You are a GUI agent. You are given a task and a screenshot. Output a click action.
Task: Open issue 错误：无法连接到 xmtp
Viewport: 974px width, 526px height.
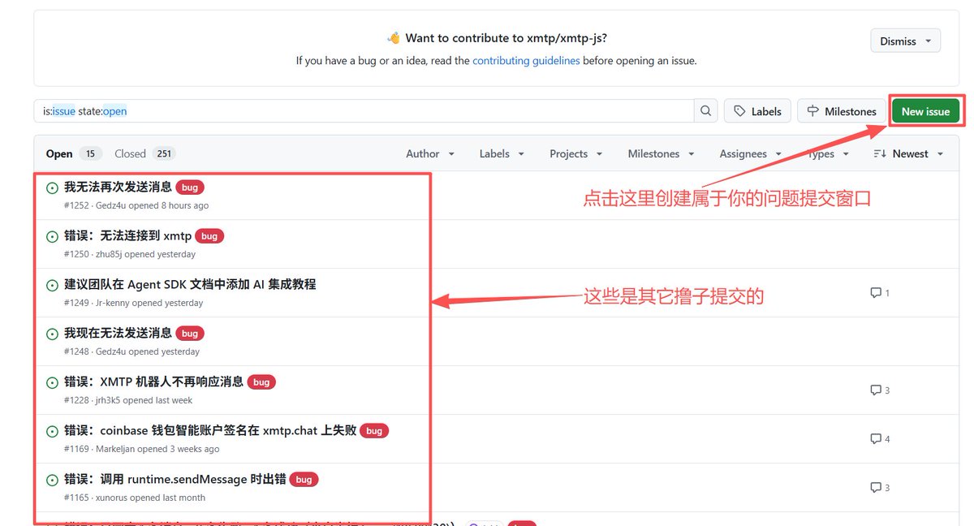coord(127,235)
